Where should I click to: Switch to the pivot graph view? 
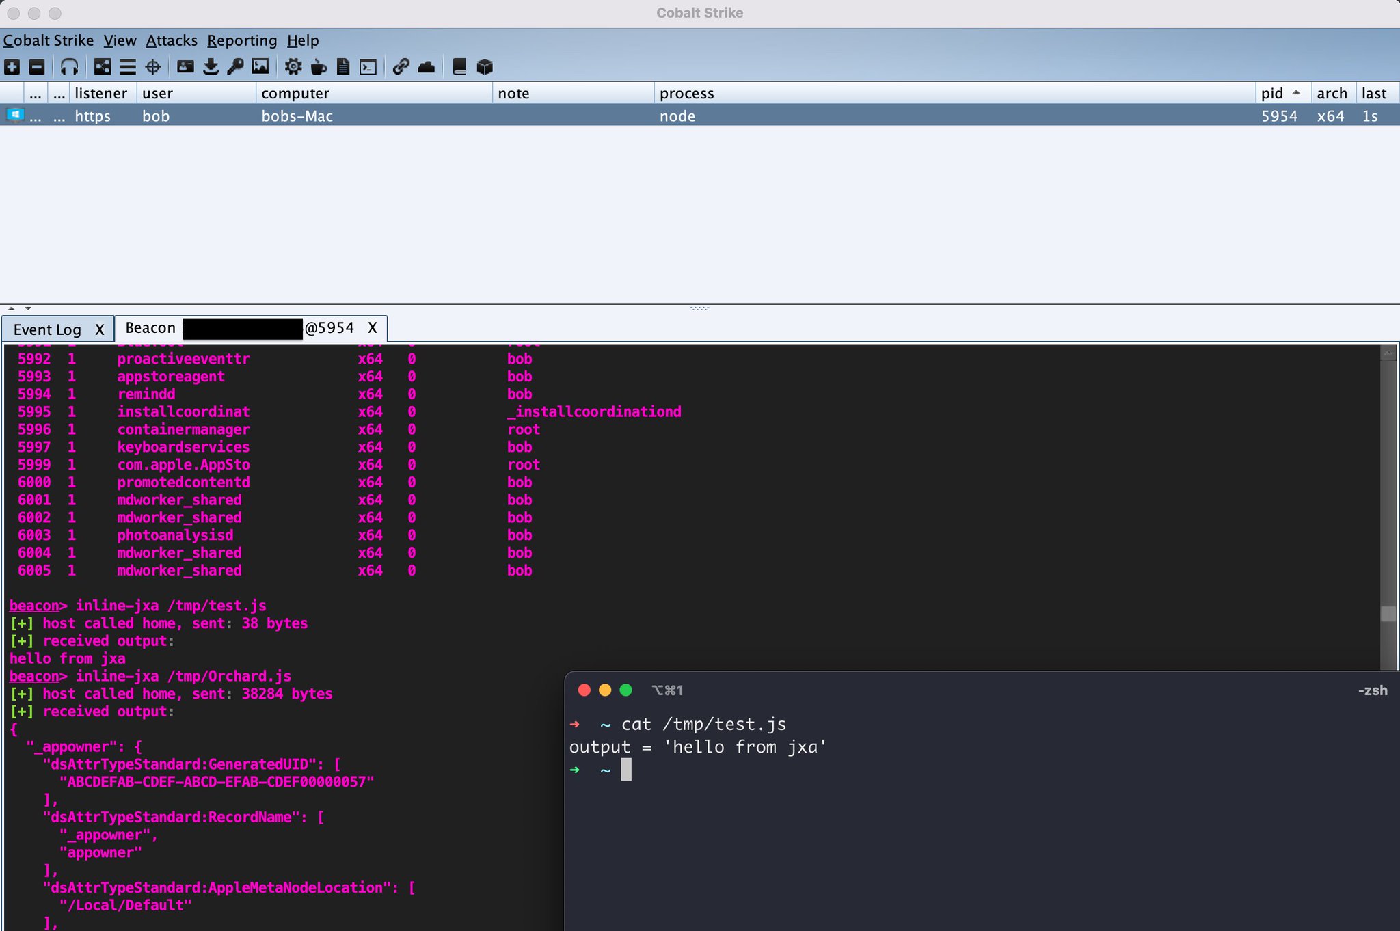pyautogui.click(x=103, y=66)
